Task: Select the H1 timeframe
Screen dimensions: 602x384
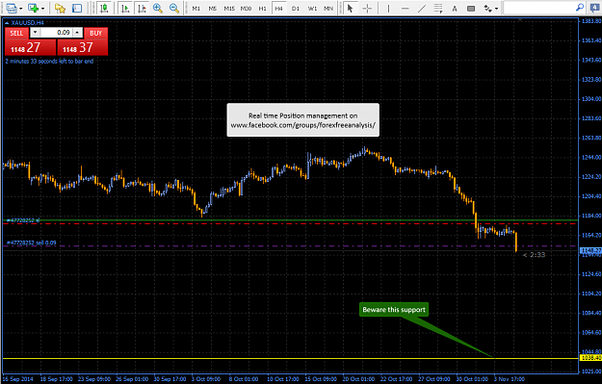Action: pyautogui.click(x=262, y=9)
